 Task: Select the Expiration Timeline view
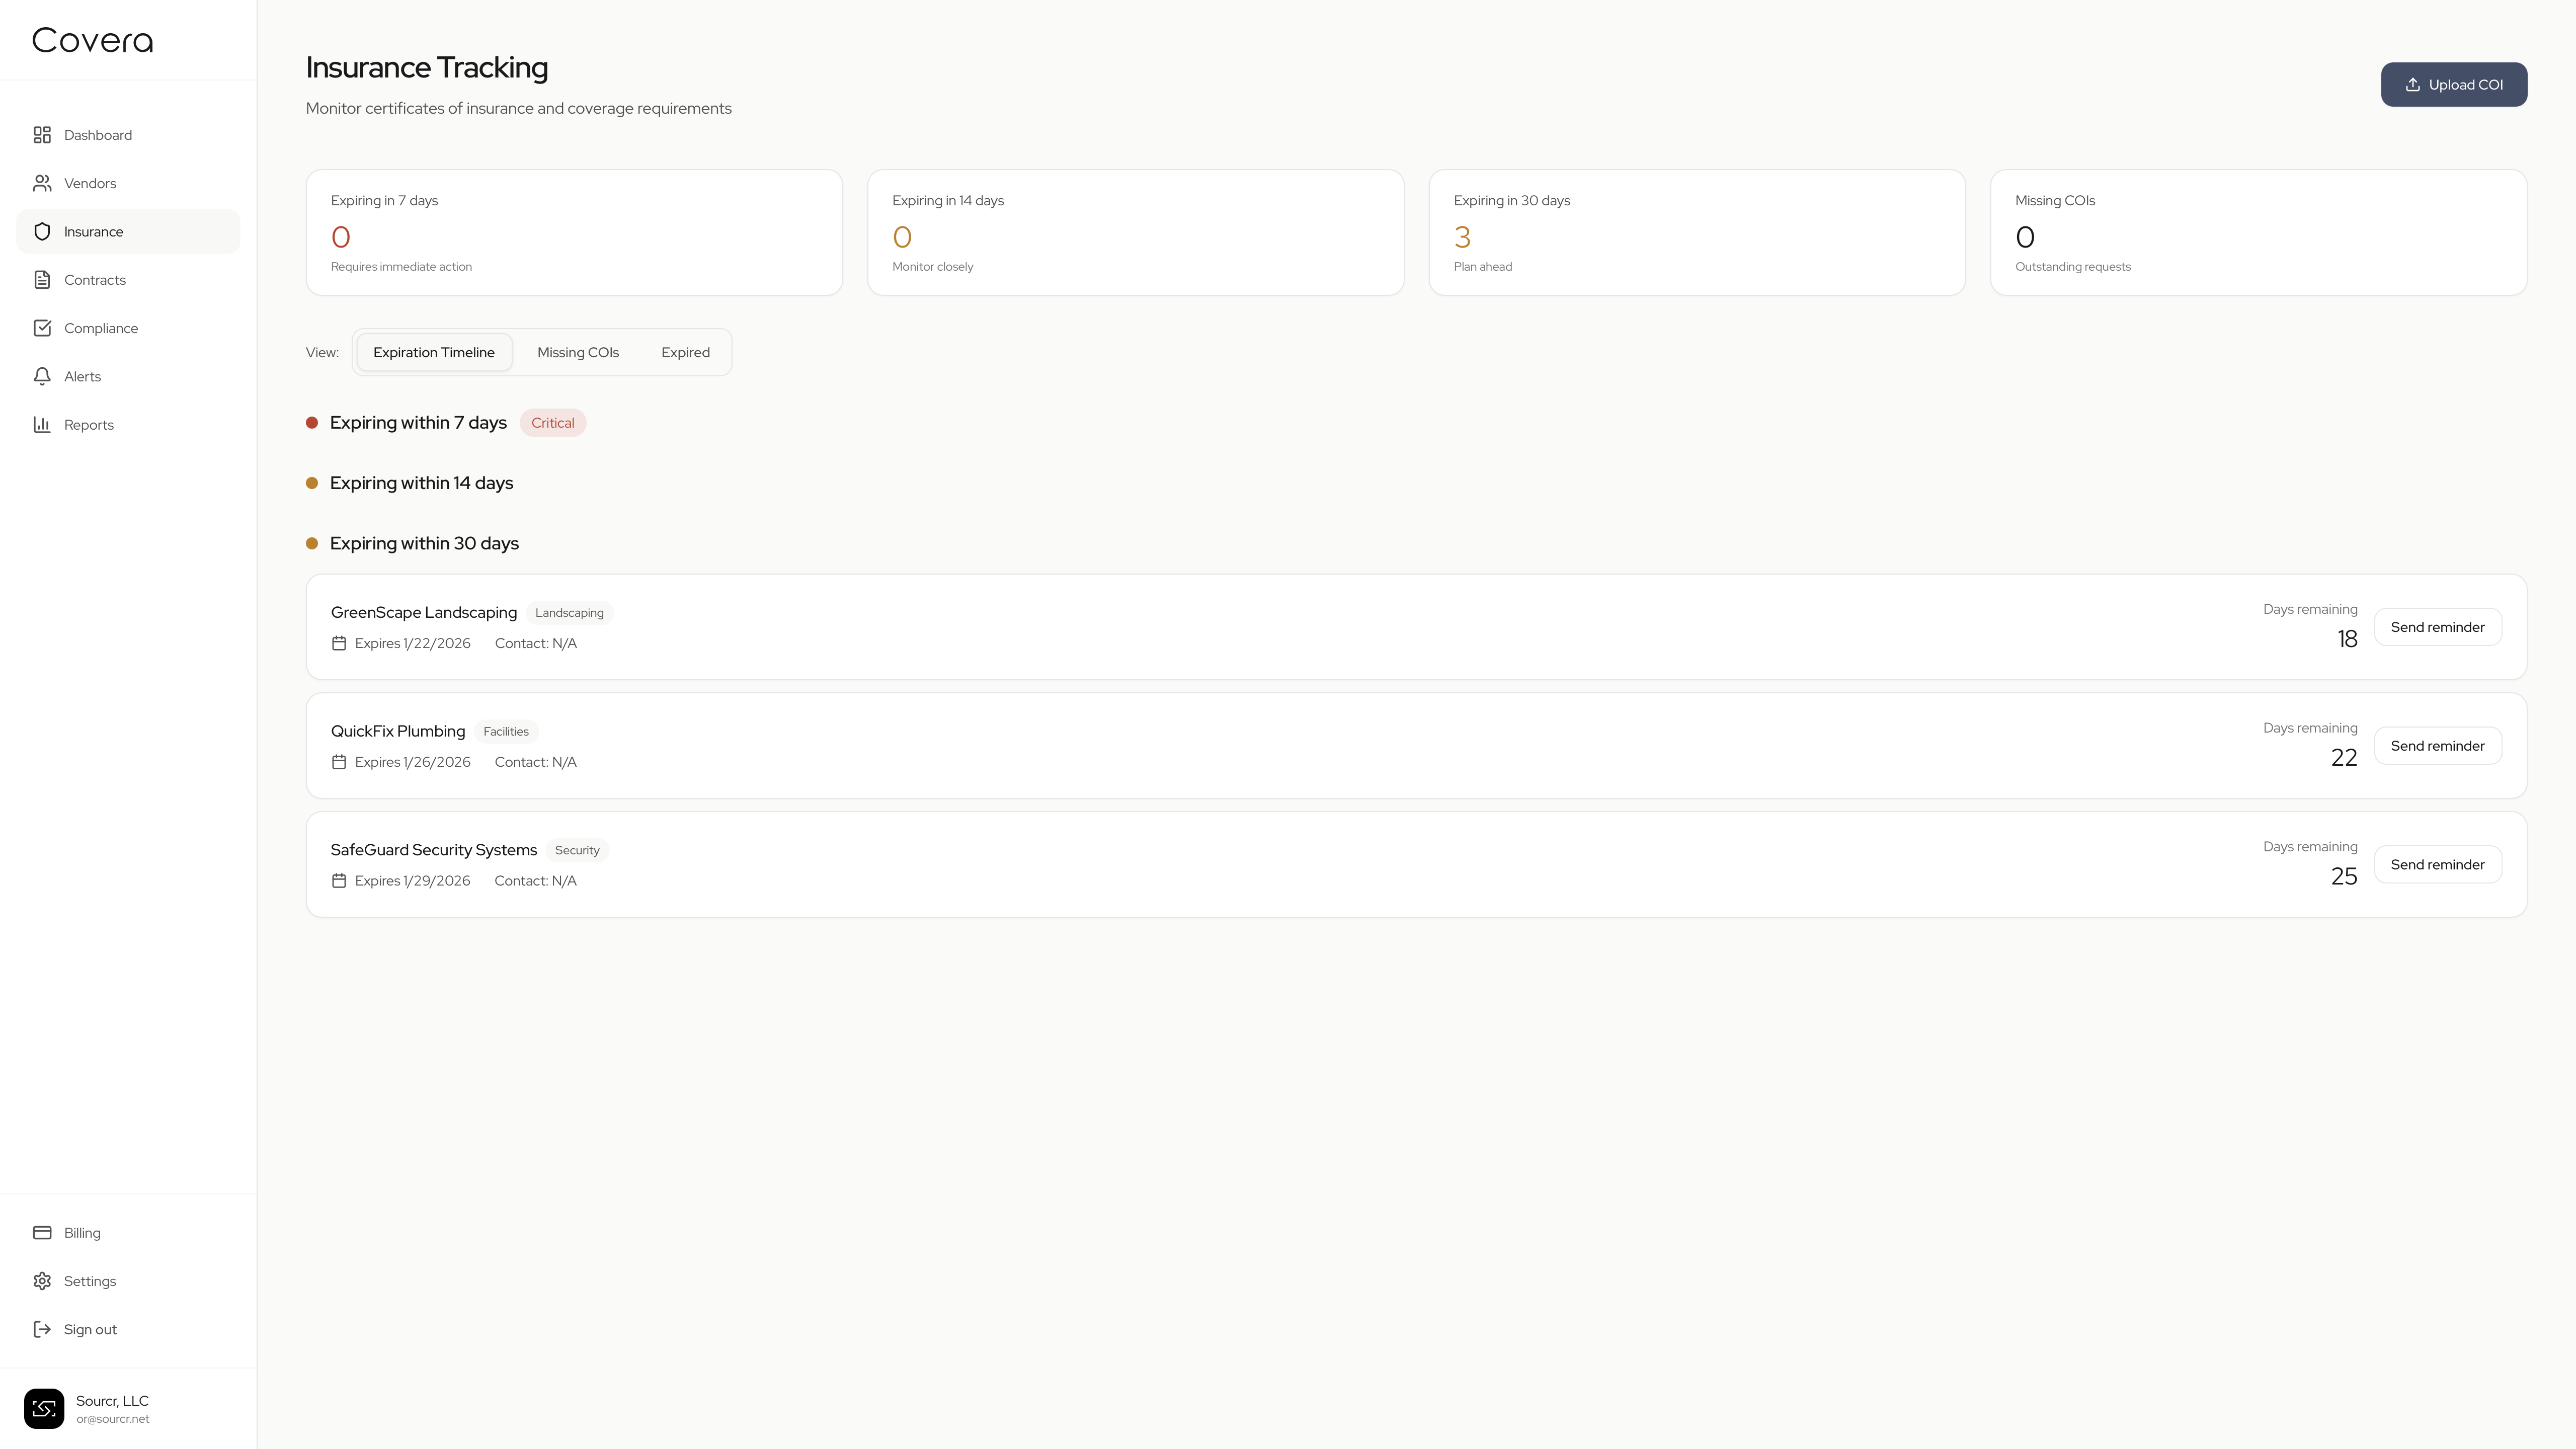point(434,352)
